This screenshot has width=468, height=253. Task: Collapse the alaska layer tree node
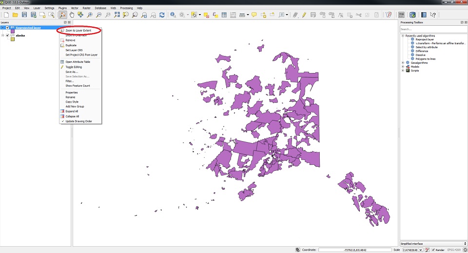pos(3,36)
